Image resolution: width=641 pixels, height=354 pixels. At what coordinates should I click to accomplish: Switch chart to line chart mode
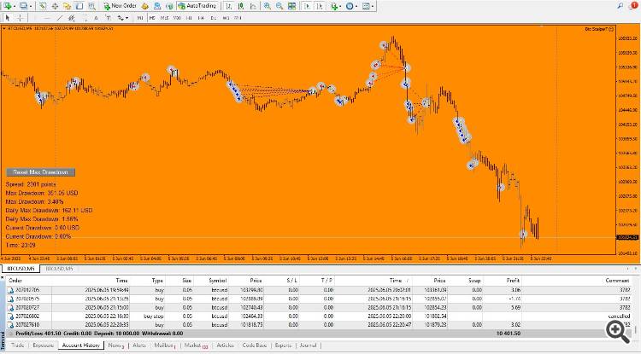click(x=253, y=6)
